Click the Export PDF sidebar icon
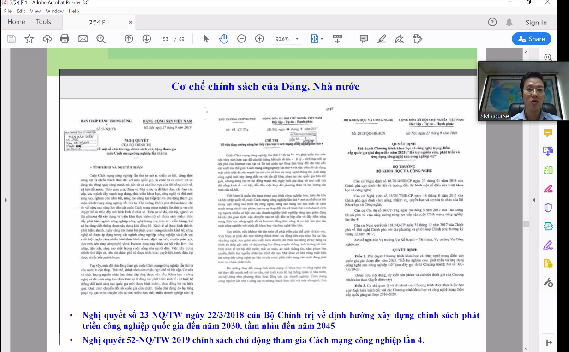The image size is (569, 352). point(548,151)
